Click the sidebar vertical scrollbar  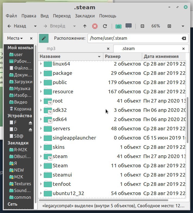36,124
